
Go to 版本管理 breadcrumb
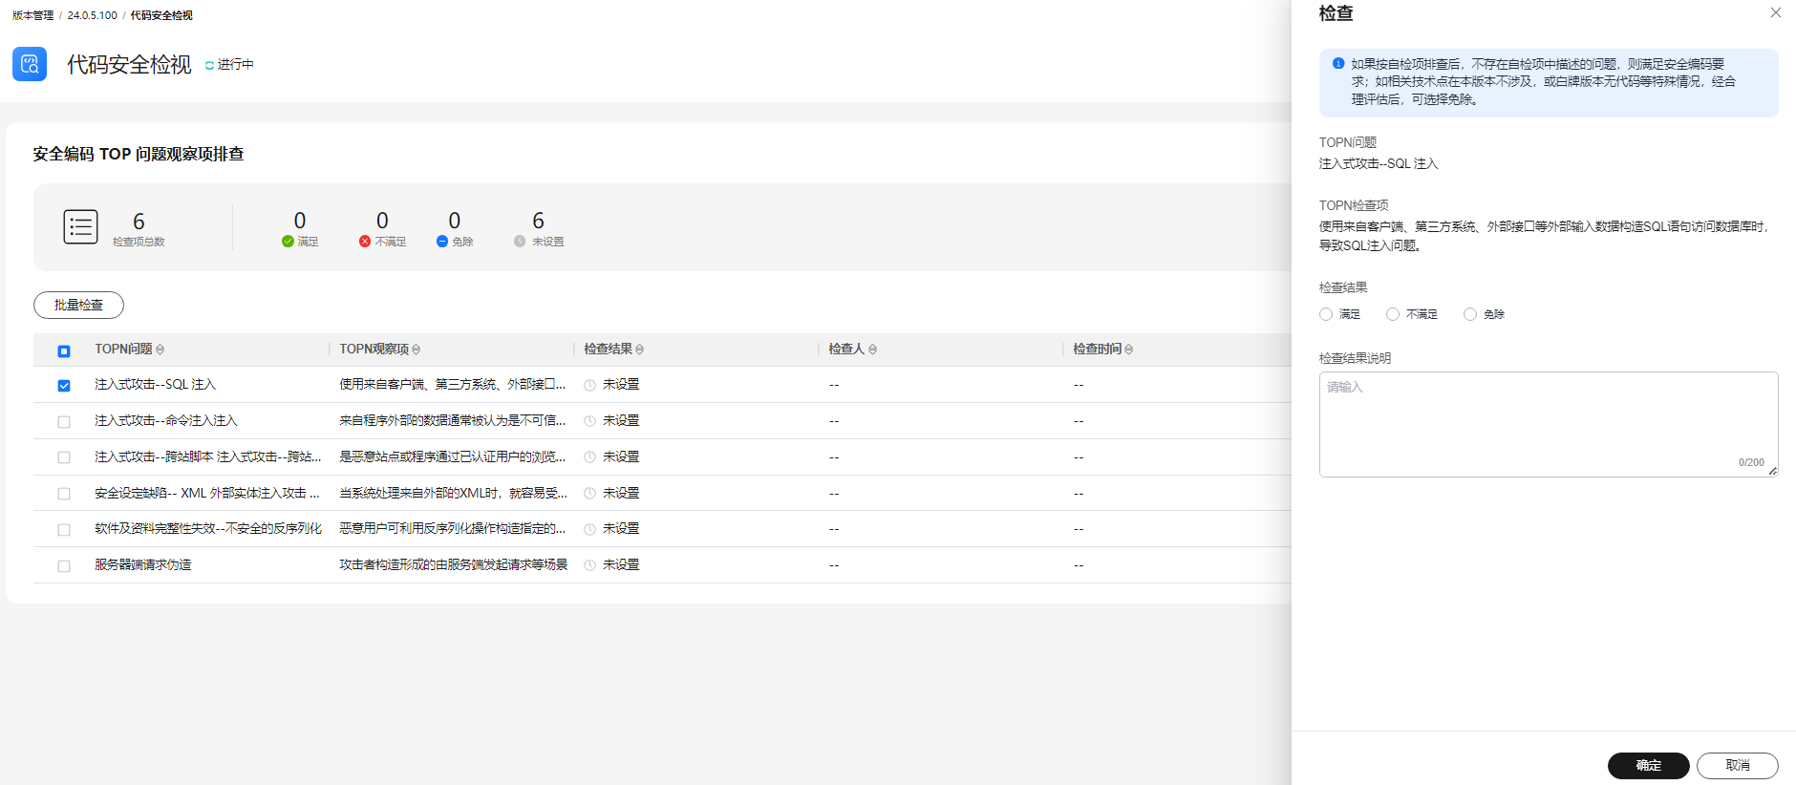coord(32,15)
